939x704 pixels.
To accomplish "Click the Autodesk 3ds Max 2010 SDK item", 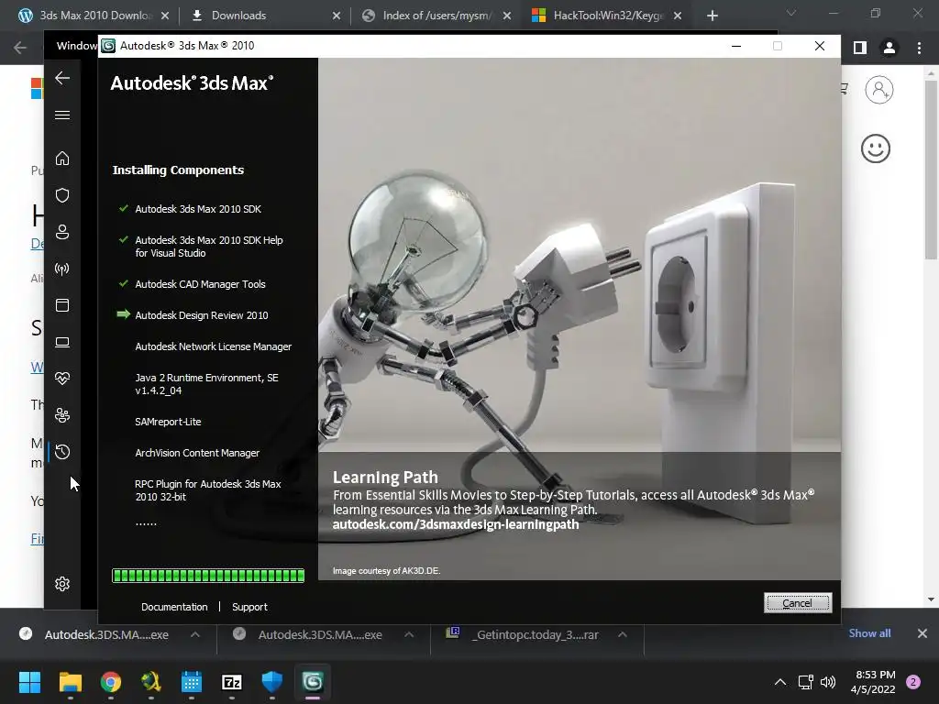I will click(198, 209).
